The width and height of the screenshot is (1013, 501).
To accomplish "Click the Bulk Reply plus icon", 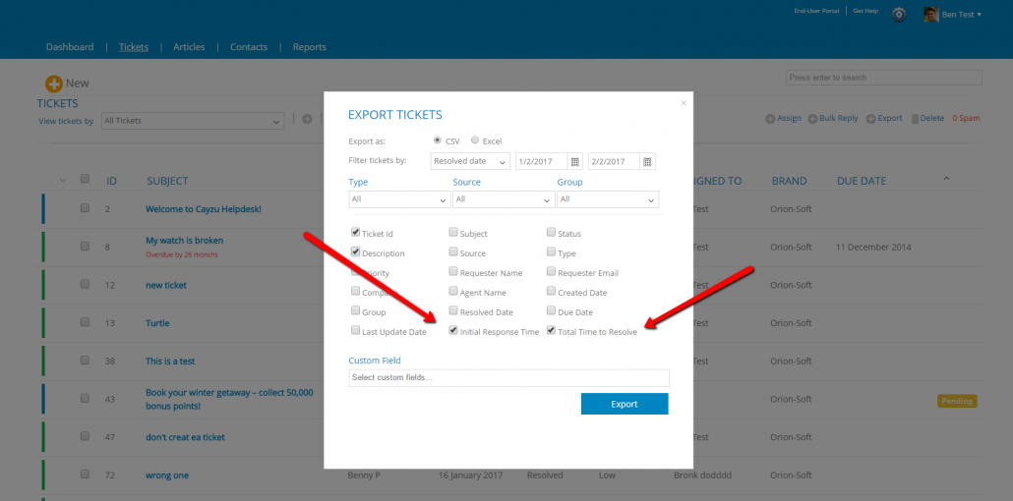I will point(812,119).
